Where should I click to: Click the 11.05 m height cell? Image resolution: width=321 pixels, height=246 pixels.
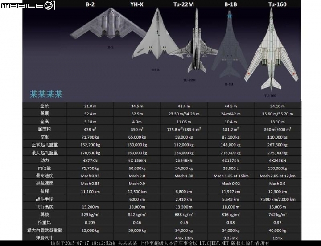point(184,122)
